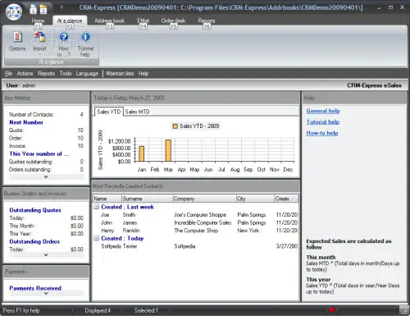Image resolution: width=410 pixels, height=316 pixels.
Task: Switch to the Reports ribbon tab
Action: [207, 21]
